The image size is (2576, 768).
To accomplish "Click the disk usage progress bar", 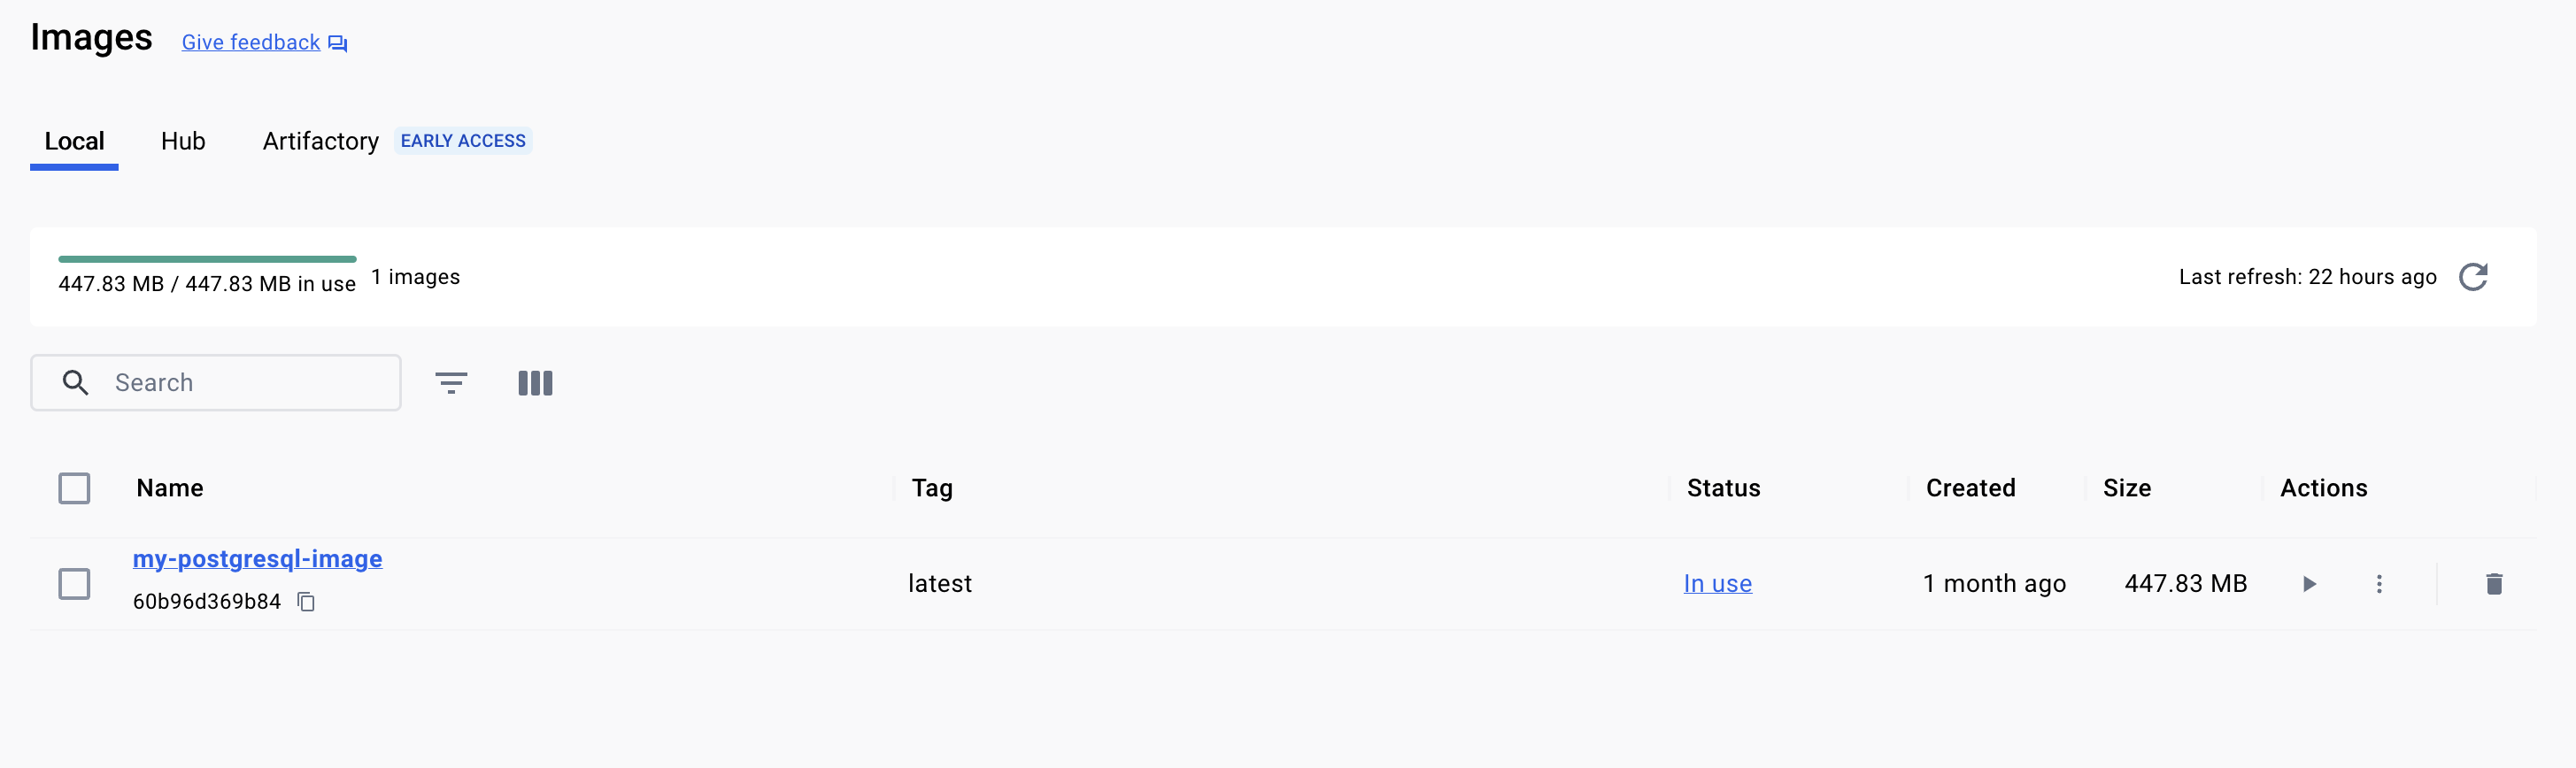I will pos(207,259).
